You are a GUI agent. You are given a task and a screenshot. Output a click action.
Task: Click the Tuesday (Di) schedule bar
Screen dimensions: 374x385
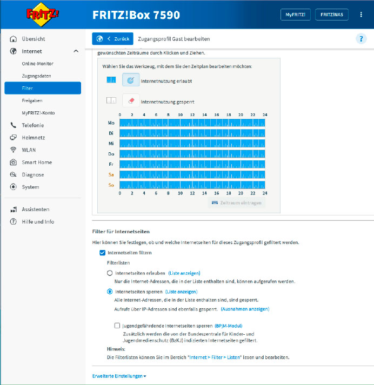click(192, 133)
